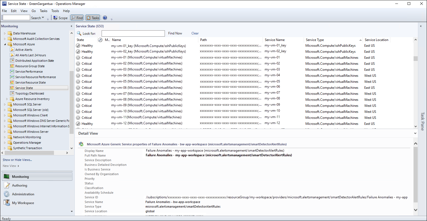This screenshot has height=221, width=427.
Task: Open the Go menu
Action: [34, 11]
